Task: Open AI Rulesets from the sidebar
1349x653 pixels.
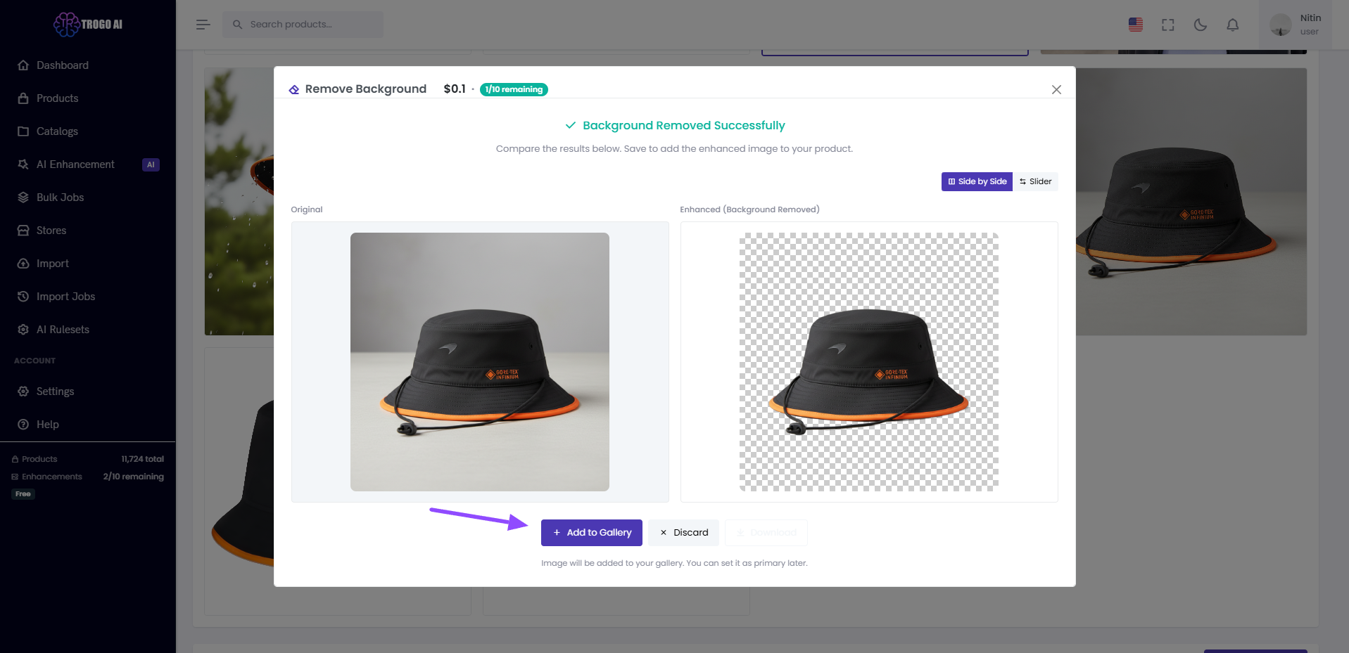Action: coord(63,329)
